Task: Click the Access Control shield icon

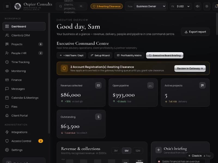Action: (x=7, y=141)
